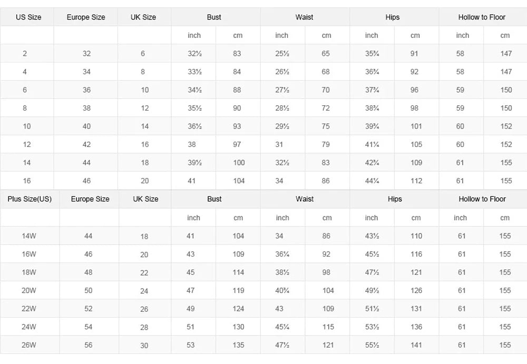Viewport: 527px width, 364px height.
Task: Select the UK Size header in top table
Action: point(143,17)
